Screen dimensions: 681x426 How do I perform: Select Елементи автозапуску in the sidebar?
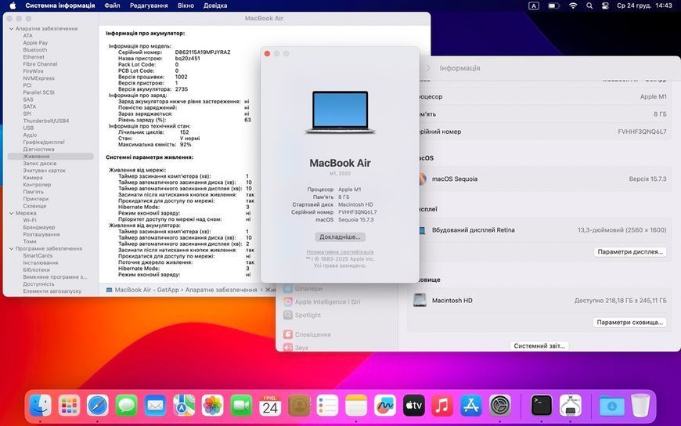[x=52, y=291]
